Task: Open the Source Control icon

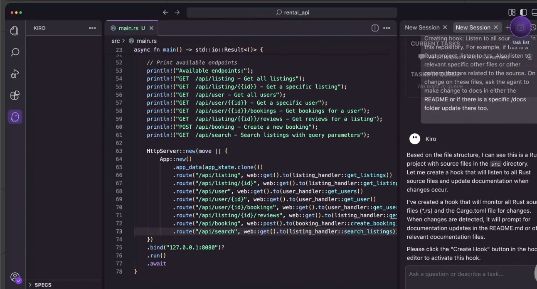Action: tap(15, 74)
